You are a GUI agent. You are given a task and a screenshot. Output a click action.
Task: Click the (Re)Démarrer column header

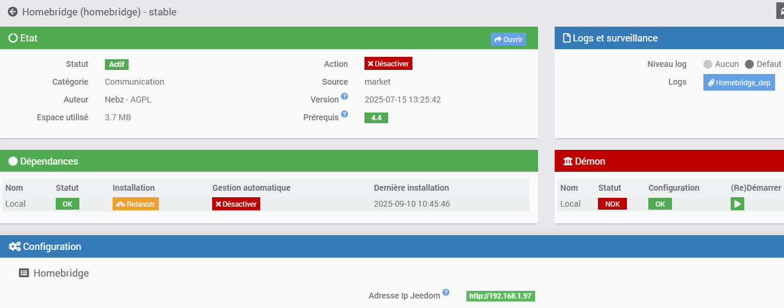click(x=756, y=188)
